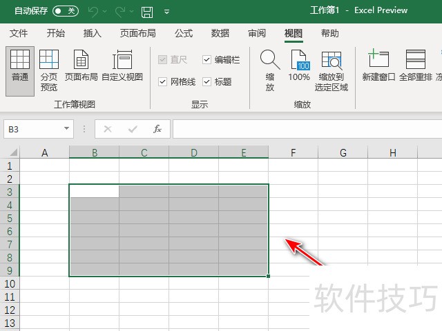Image resolution: width=442 pixels, height=331 pixels.
Task: Select the 视图 ribbon tab
Action: (x=294, y=34)
